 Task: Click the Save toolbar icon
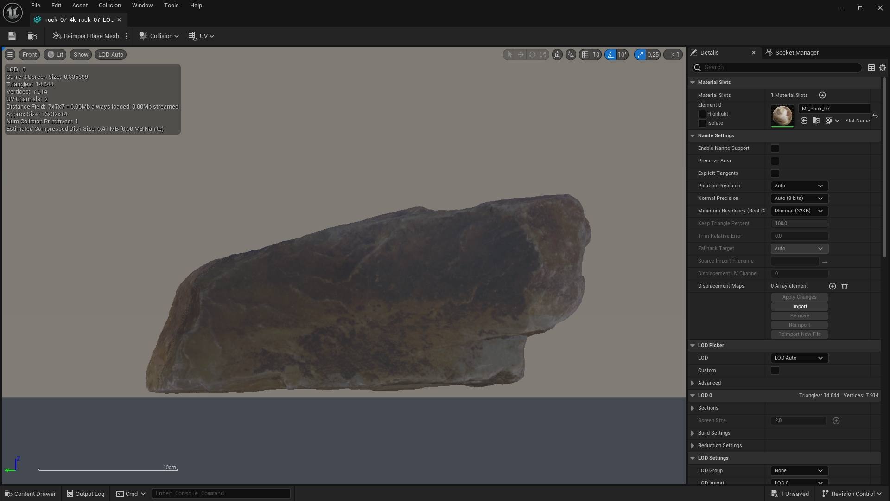tap(12, 36)
